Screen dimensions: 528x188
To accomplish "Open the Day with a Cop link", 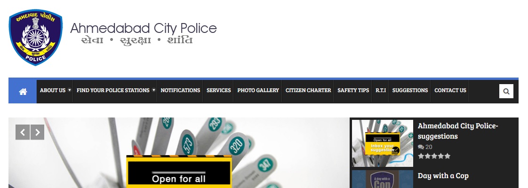I will [x=443, y=176].
